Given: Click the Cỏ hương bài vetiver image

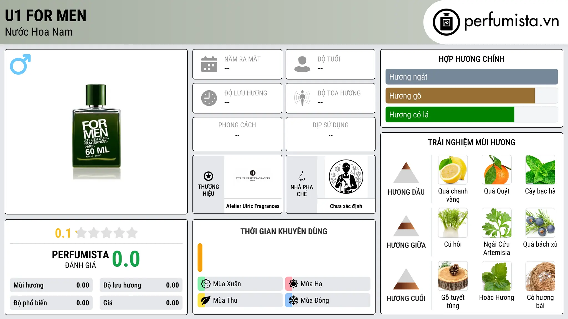Looking at the screenshot, I should coord(540,276).
